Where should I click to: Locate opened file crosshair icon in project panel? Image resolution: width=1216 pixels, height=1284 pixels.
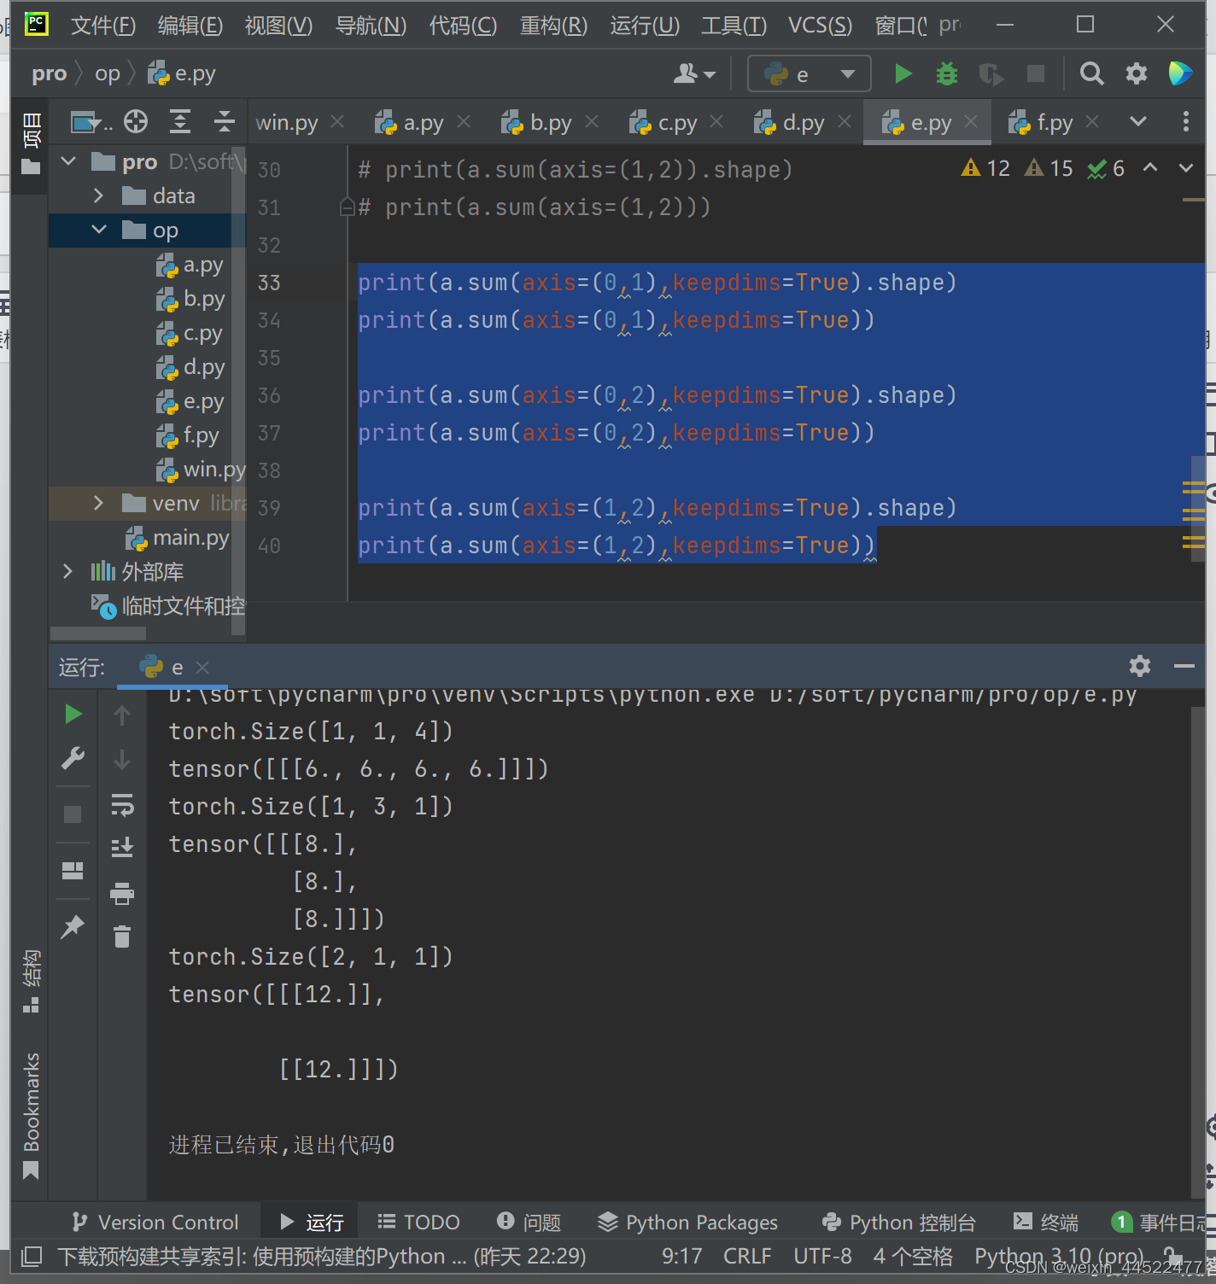(x=136, y=122)
